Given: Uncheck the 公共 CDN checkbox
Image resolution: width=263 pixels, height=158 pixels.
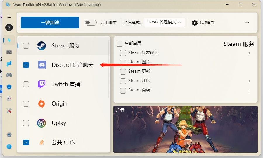Looking at the screenshot, I should coord(26,142).
